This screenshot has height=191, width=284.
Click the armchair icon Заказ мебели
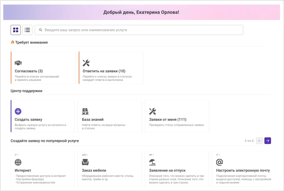point(85,162)
